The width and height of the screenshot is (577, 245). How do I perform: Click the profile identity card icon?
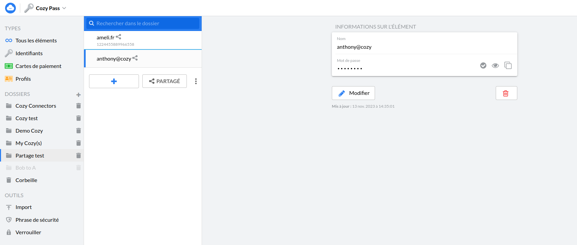click(x=9, y=79)
